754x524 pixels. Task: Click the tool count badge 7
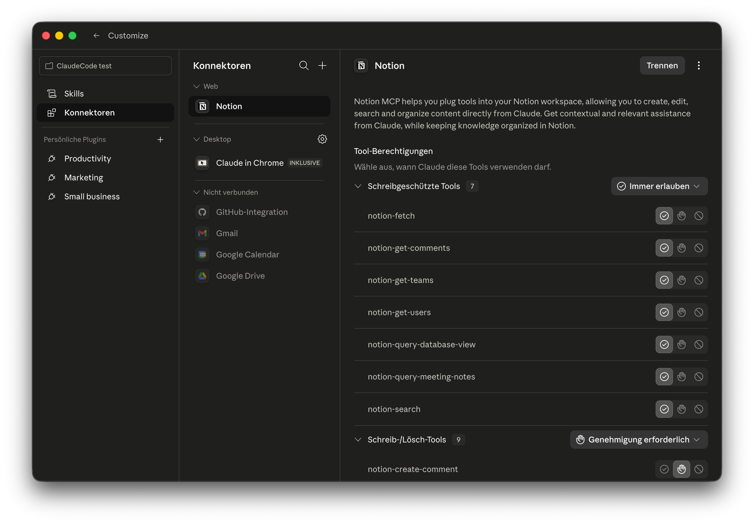point(472,186)
